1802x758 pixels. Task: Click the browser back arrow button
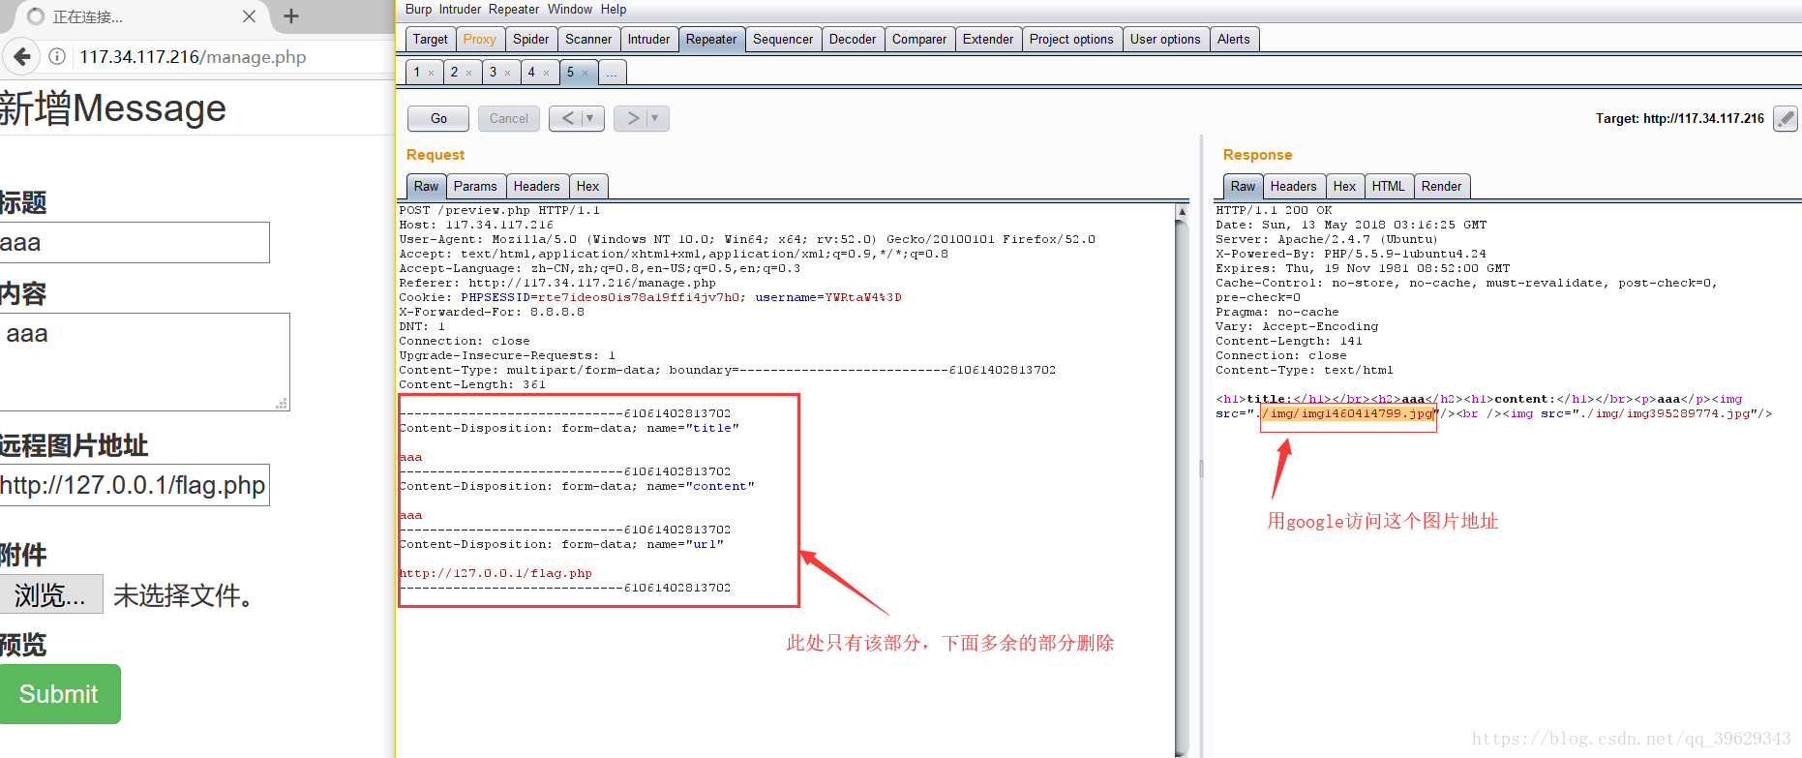22,56
